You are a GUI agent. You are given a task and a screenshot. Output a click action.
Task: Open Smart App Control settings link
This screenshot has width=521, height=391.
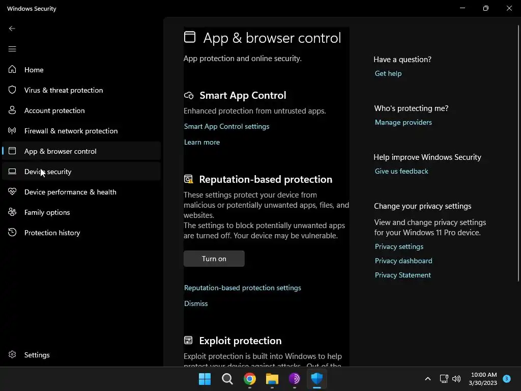[226, 126]
